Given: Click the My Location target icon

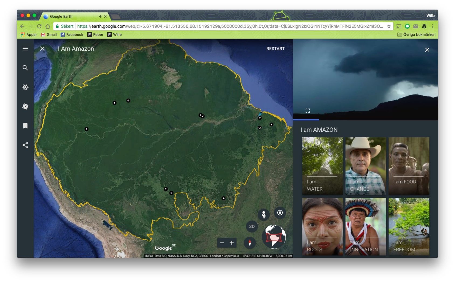Looking at the screenshot, I should tap(280, 213).
